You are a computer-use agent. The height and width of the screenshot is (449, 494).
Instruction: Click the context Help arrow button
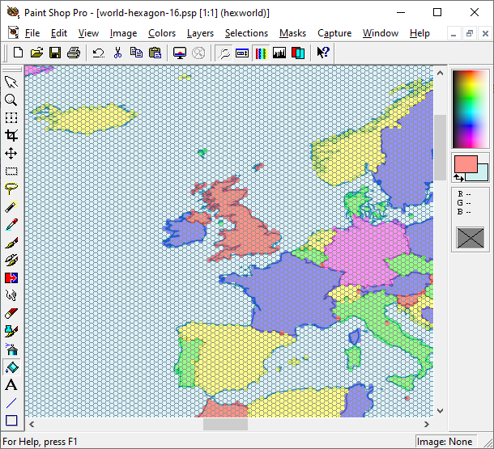point(323,53)
